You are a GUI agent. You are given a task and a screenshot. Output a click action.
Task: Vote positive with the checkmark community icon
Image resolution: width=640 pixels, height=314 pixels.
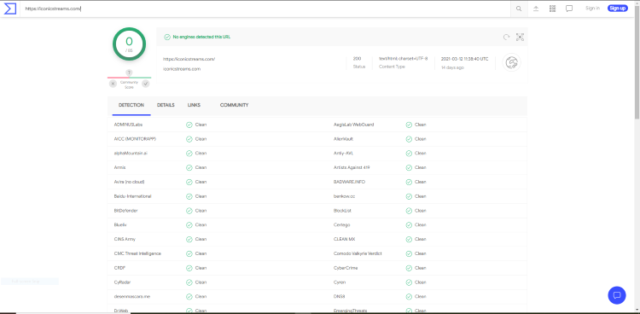tap(146, 84)
